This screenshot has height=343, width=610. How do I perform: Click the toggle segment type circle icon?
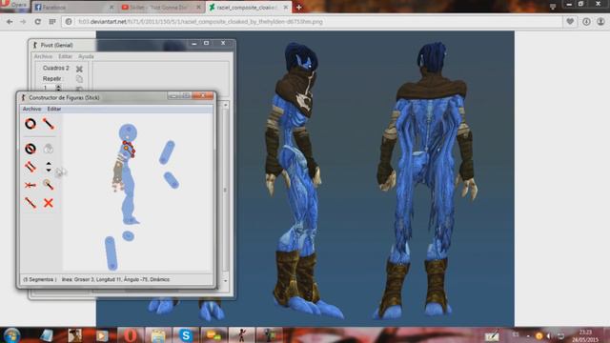point(30,149)
